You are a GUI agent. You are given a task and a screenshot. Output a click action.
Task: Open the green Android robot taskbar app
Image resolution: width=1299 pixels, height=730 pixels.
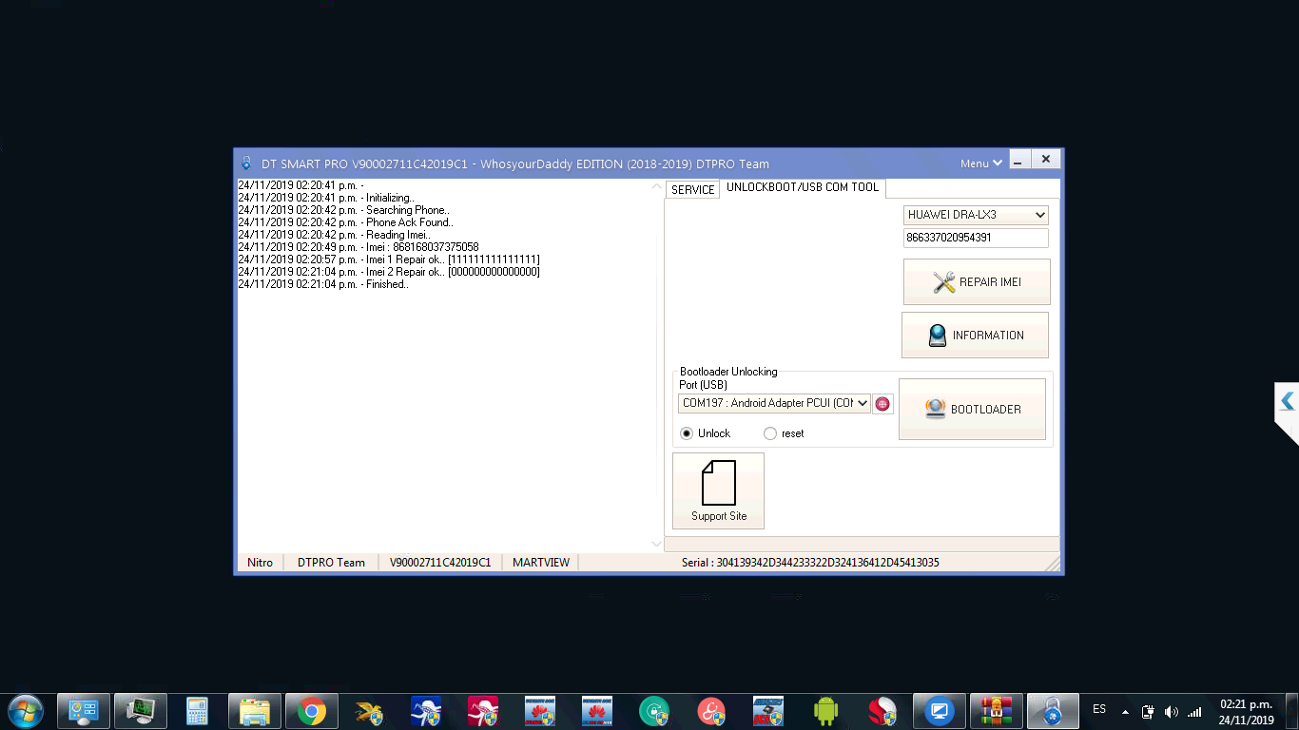click(825, 711)
